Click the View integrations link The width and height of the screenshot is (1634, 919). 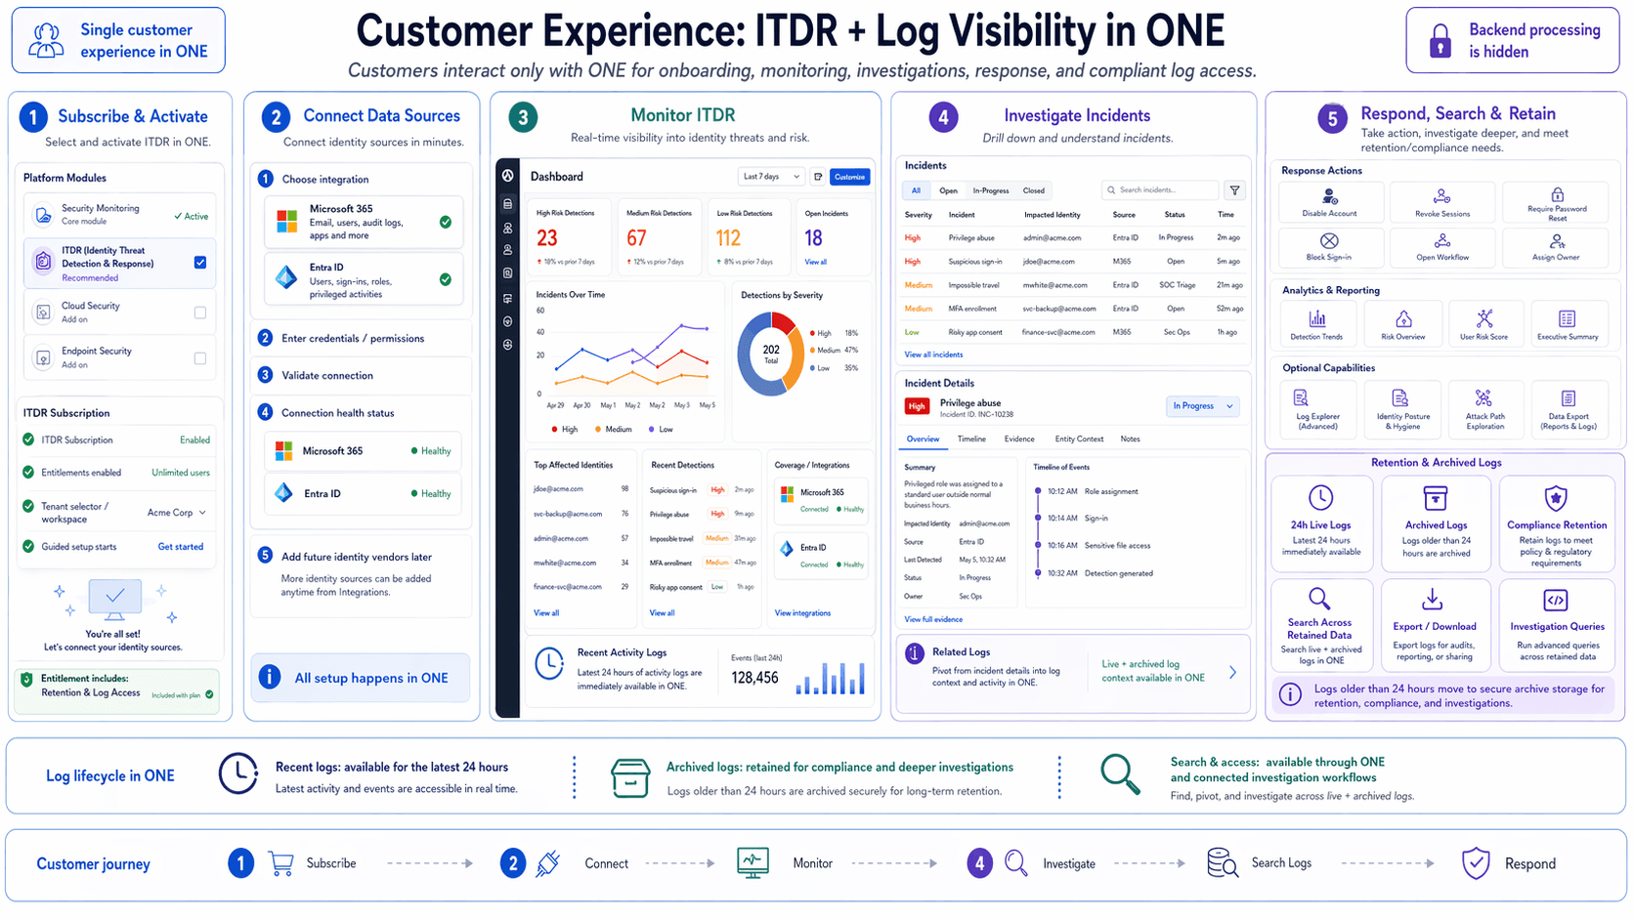click(x=802, y=613)
